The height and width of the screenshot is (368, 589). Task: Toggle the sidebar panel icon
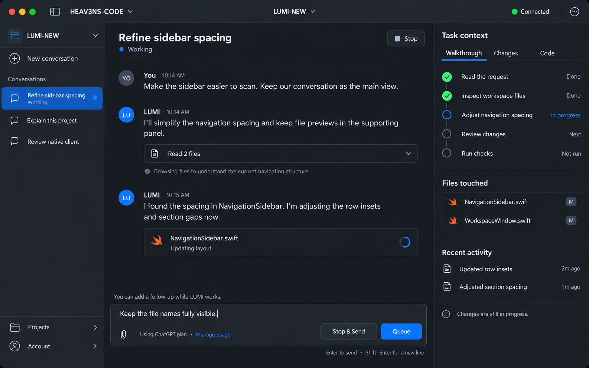pyautogui.click(x=55, y=12)
